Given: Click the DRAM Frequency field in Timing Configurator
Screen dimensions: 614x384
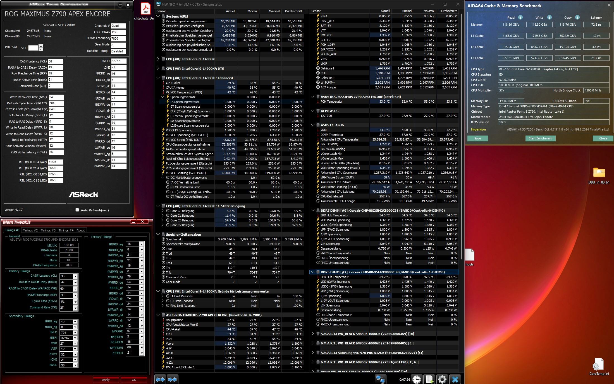Looking at the screenshot, I should [x=118, y=38].
